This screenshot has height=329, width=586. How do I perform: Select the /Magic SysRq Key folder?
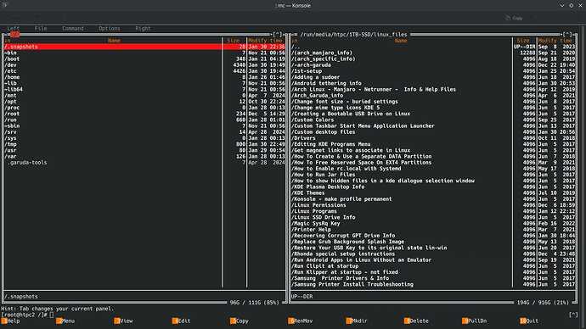coord(433,224)
